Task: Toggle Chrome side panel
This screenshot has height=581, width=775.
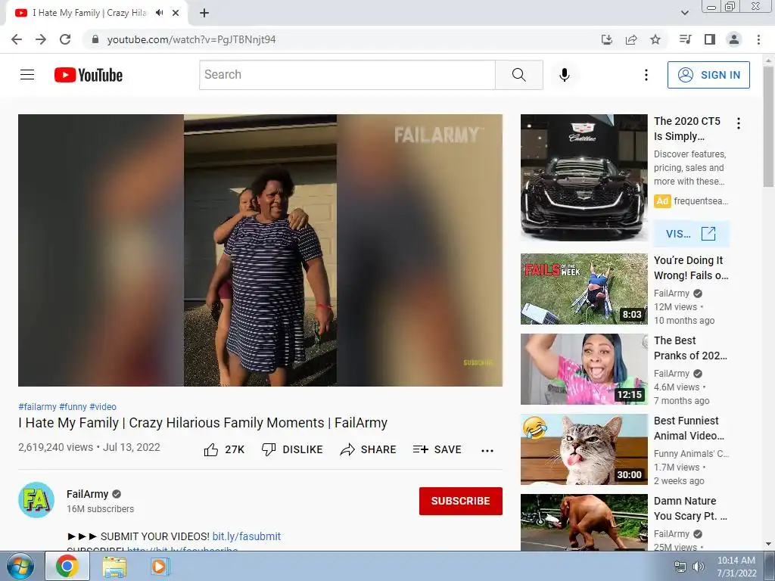Action: tap(710, 39)
